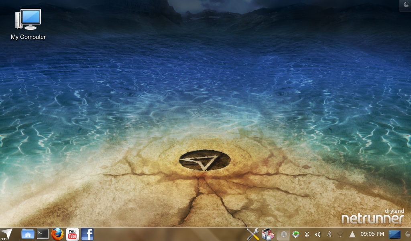411x241 pixels.
Task: Open the Klipper clipboard scissors icon
Action: click(307, 235)
